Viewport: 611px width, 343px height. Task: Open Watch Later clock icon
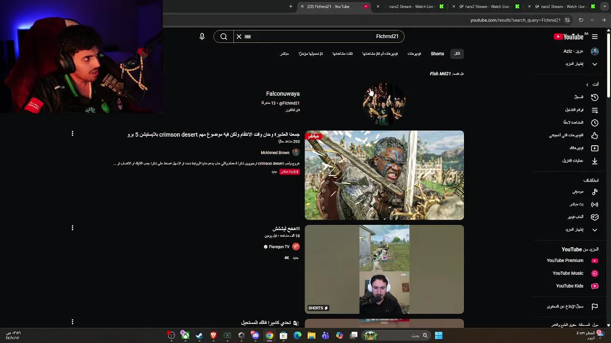point(595,123)
